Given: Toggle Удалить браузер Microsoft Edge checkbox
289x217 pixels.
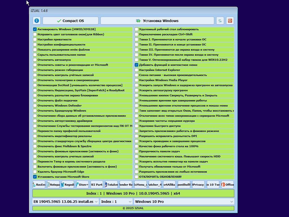Looking at the screenshot, I should 35,172.
